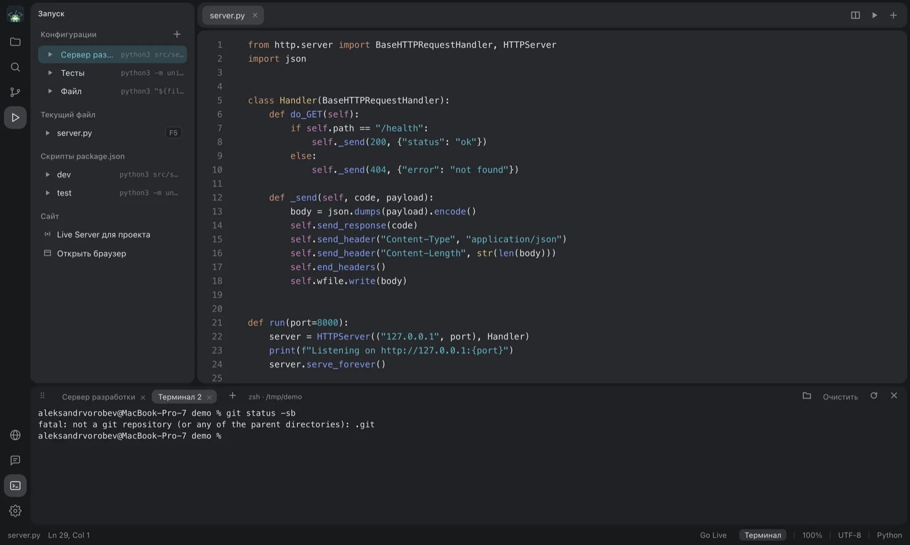This screenshot has width=910, height=545.
Task: Restart terminal with the refresh icon
Action: 874,396
